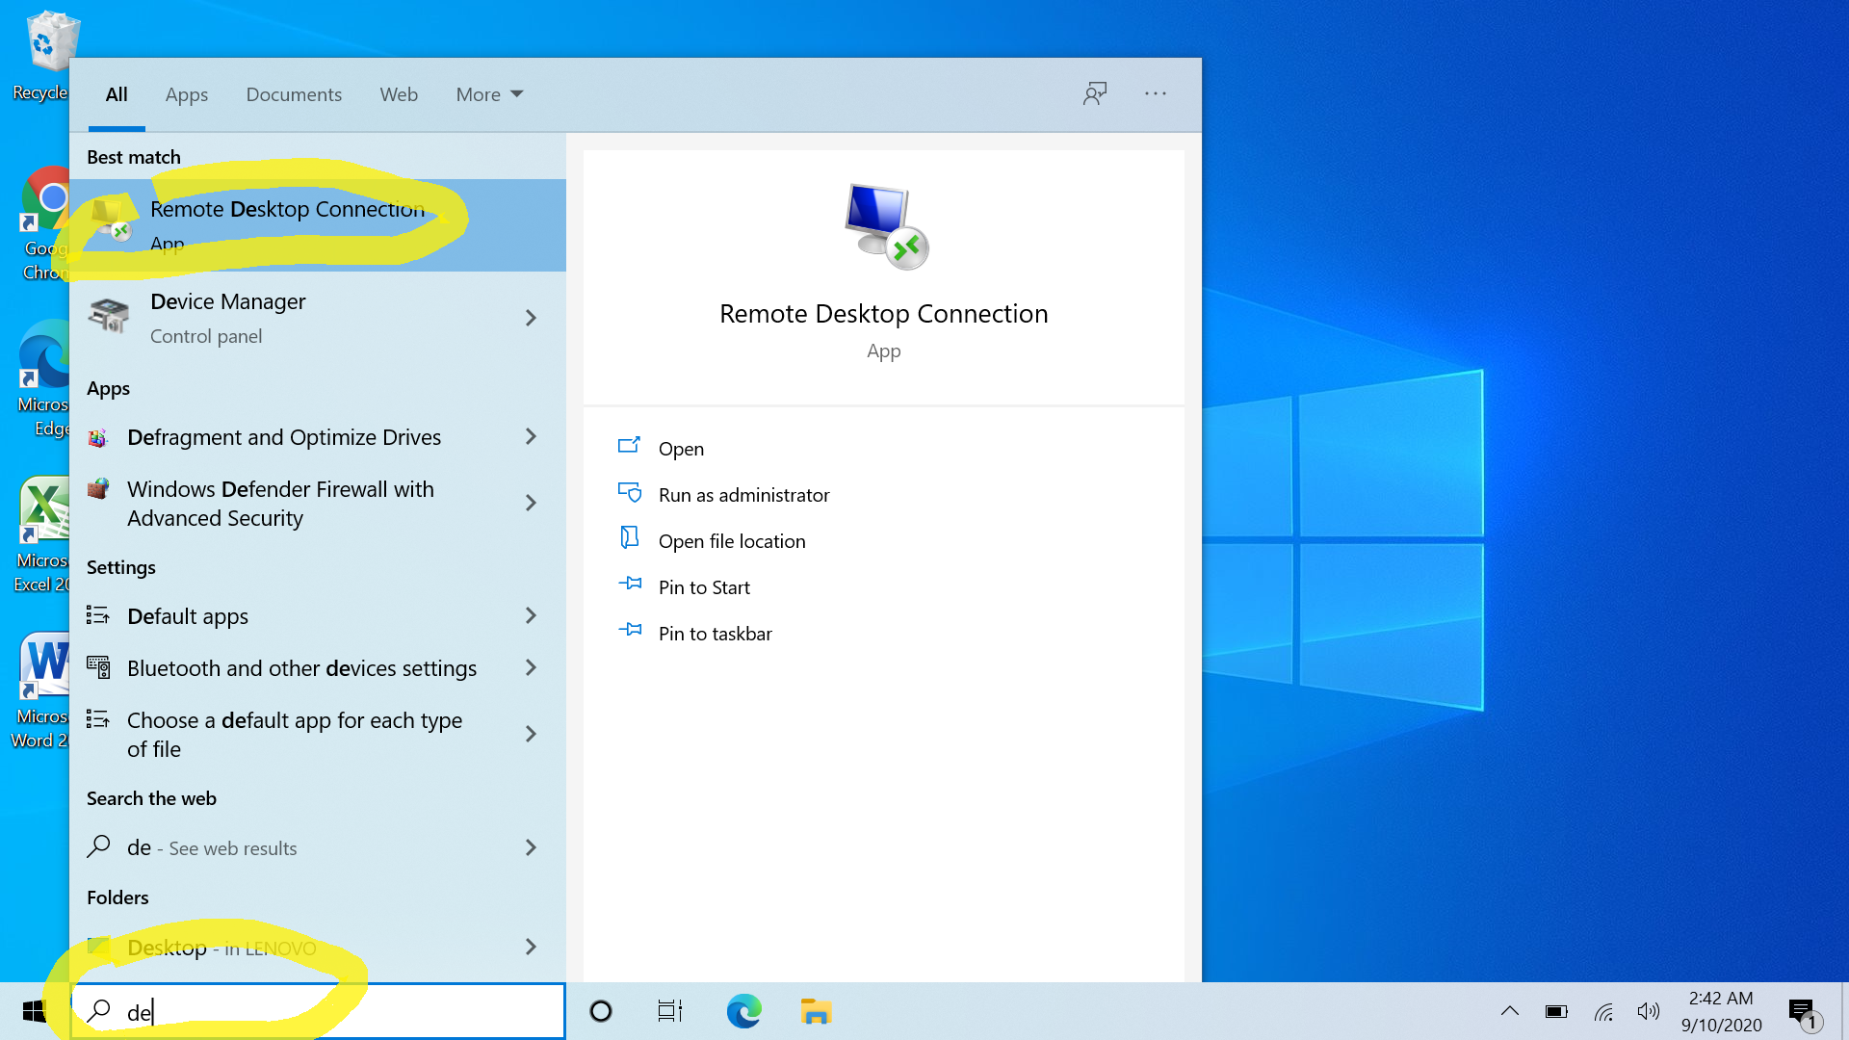Click Open file location
The width and height of the screenshot is (1849, 1040).
pos(732,541)
